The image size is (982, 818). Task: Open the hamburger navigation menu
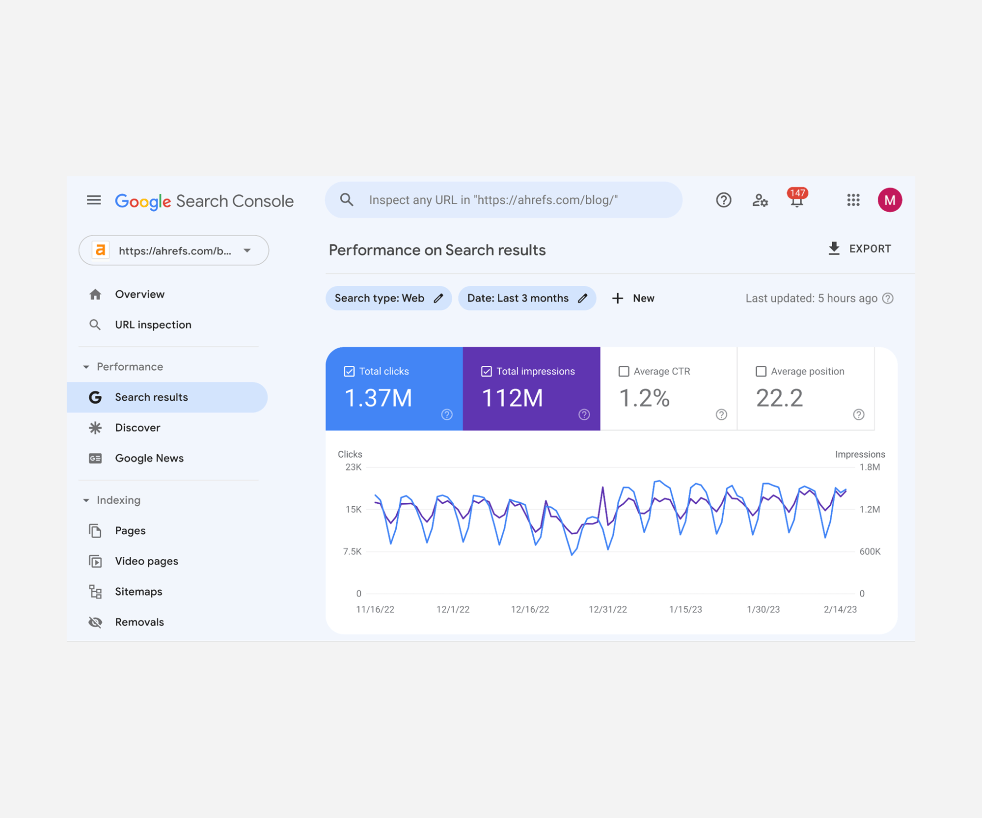pos(94,200)
